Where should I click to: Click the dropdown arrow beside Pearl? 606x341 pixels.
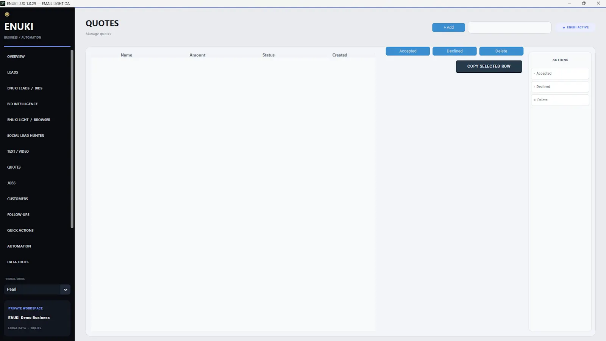pyautogui.click(x=66, y=289)
